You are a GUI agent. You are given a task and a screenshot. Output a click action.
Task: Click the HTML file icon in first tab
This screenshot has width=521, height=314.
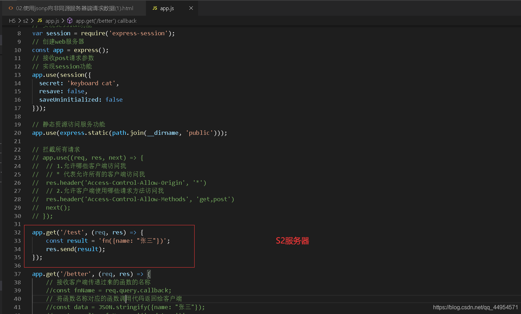[x=11, y=8]
